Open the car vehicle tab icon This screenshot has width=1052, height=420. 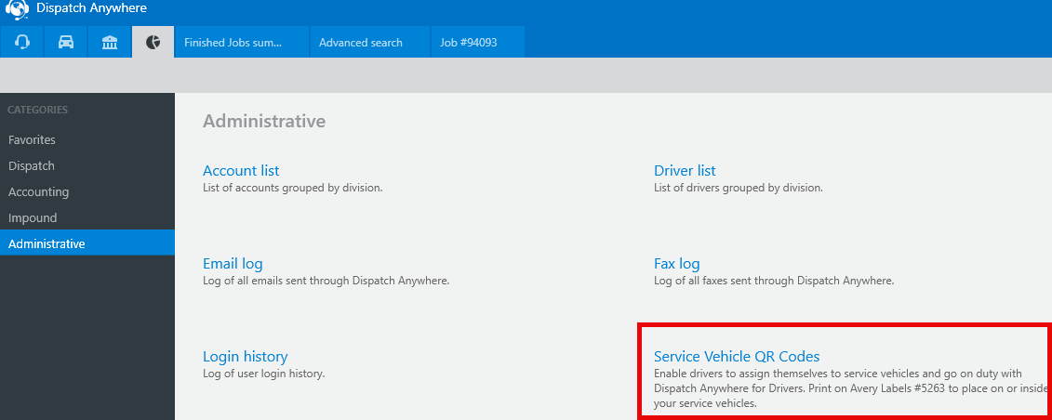click(x=66, y=42)
